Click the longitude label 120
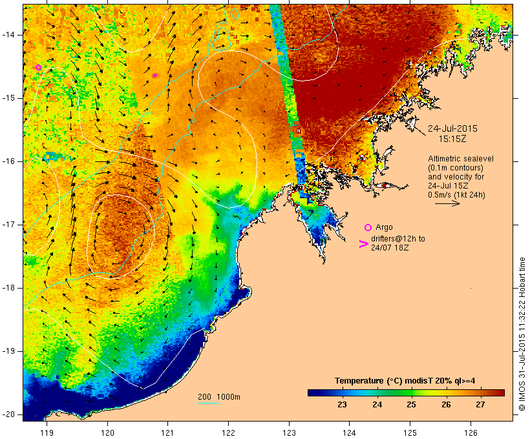 pyautogui.click(x=107, y=433)
